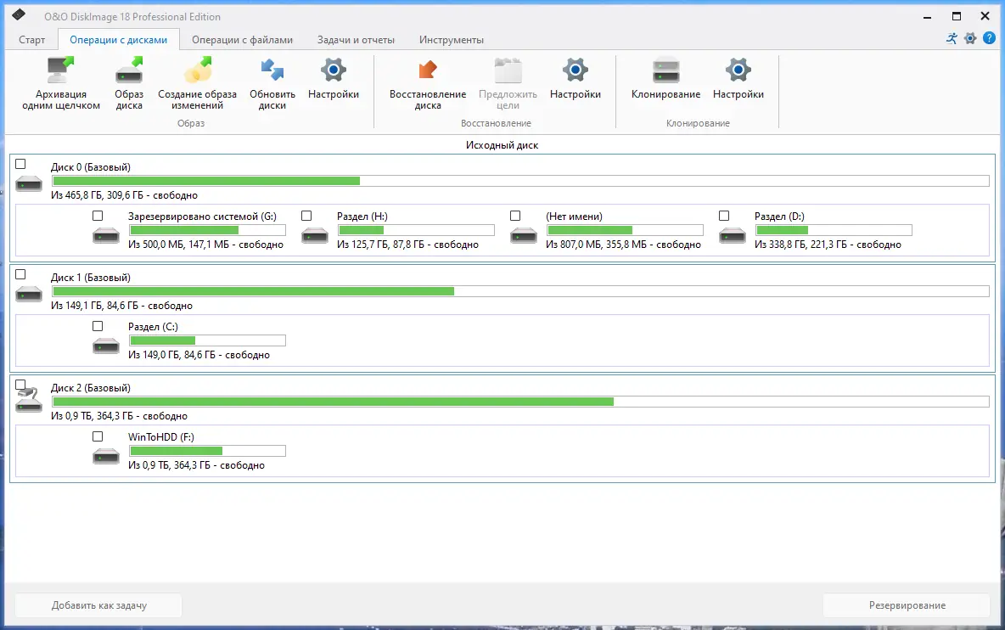Click text 'Из 465,8 ГБ, 309,6 ГБ - свободно'
This screenshot has width=1005, height=630.
(124, 195)
